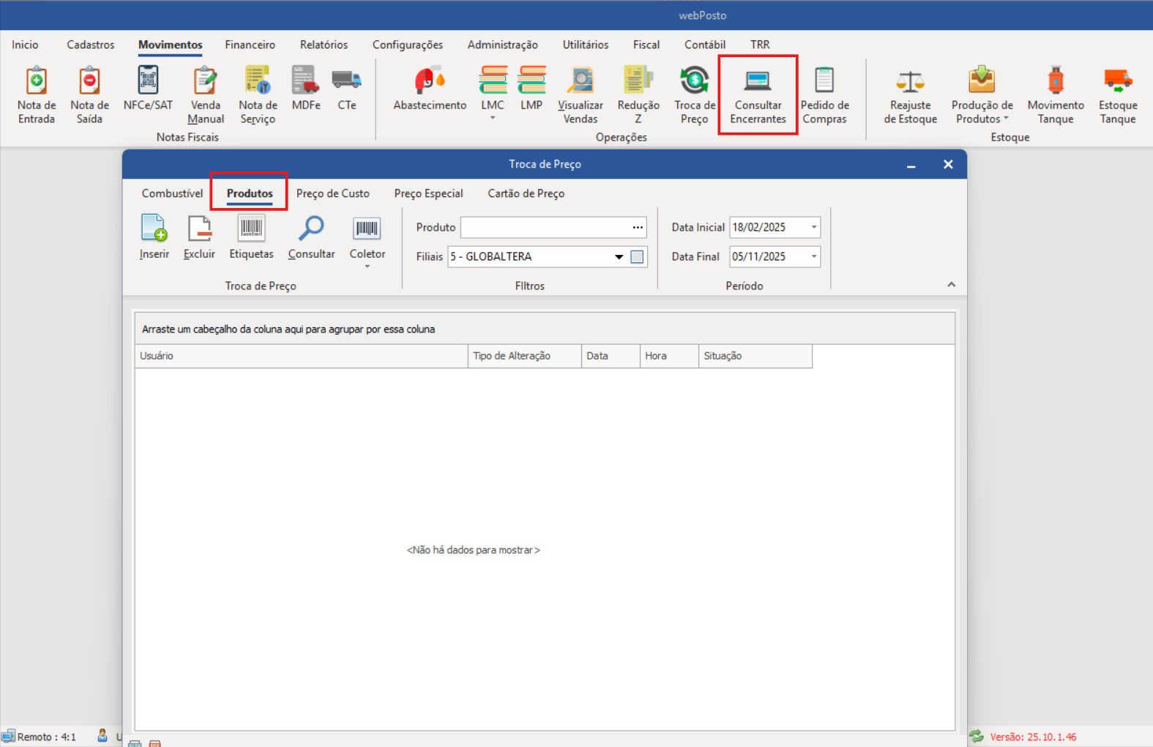Click the Redução Z icon

click(x=638, y=81)
